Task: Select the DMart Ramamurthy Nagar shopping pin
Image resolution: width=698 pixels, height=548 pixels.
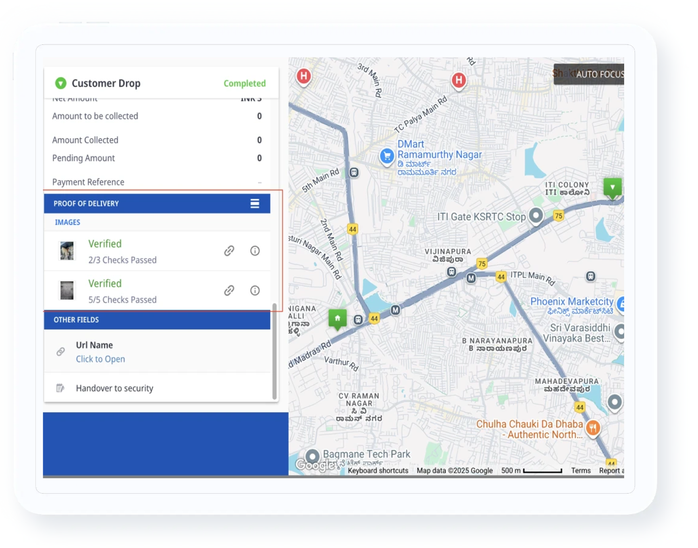Action: point(387,156)
